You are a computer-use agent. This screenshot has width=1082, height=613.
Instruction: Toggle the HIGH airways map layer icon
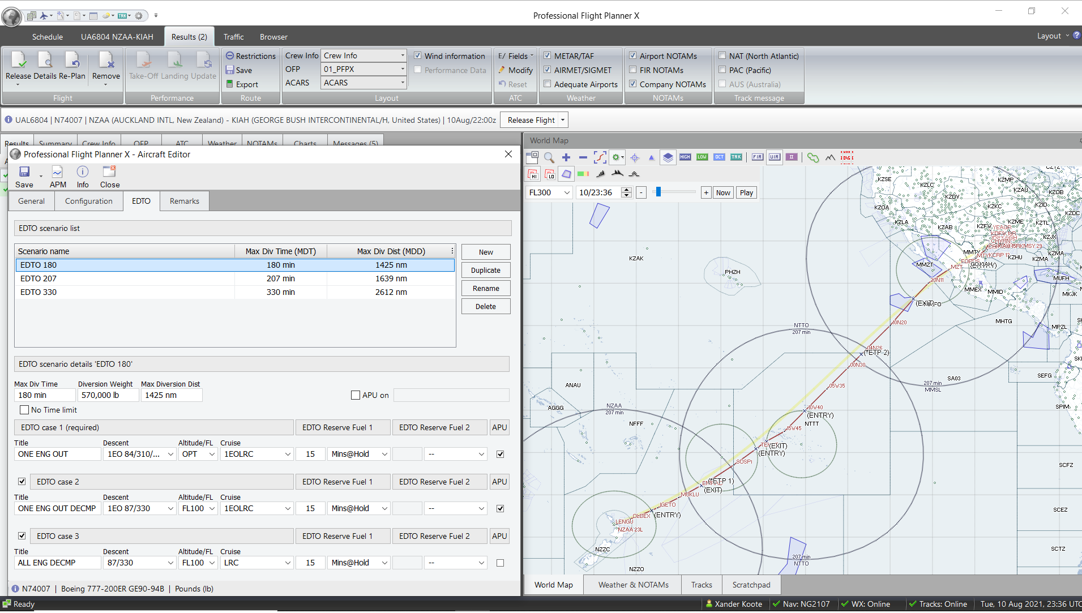[x=685, y=157]
